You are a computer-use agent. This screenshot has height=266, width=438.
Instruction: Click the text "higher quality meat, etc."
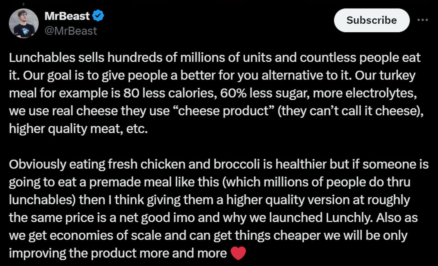click(78, 129)
